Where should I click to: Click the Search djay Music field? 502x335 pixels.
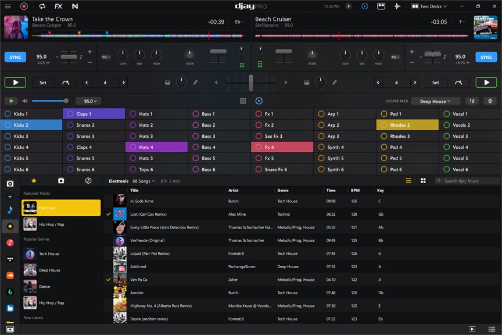(x=467, y=181)
